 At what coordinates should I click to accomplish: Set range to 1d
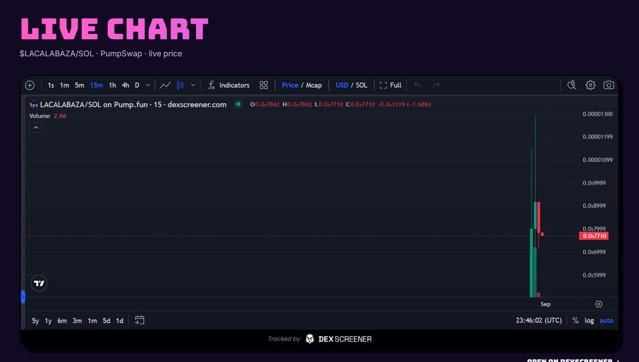(120, 321)
